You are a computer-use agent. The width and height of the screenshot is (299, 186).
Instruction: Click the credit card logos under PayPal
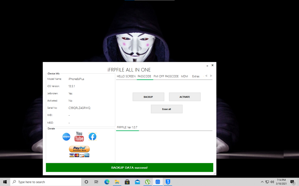pyautogui.click(x=79, y=155)
